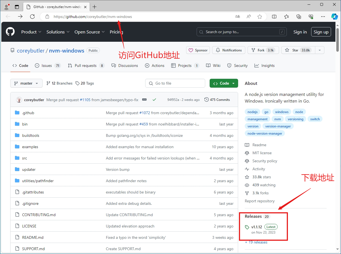Switch to the Security tab
The image size is (341, 254).
pos(237,66)
